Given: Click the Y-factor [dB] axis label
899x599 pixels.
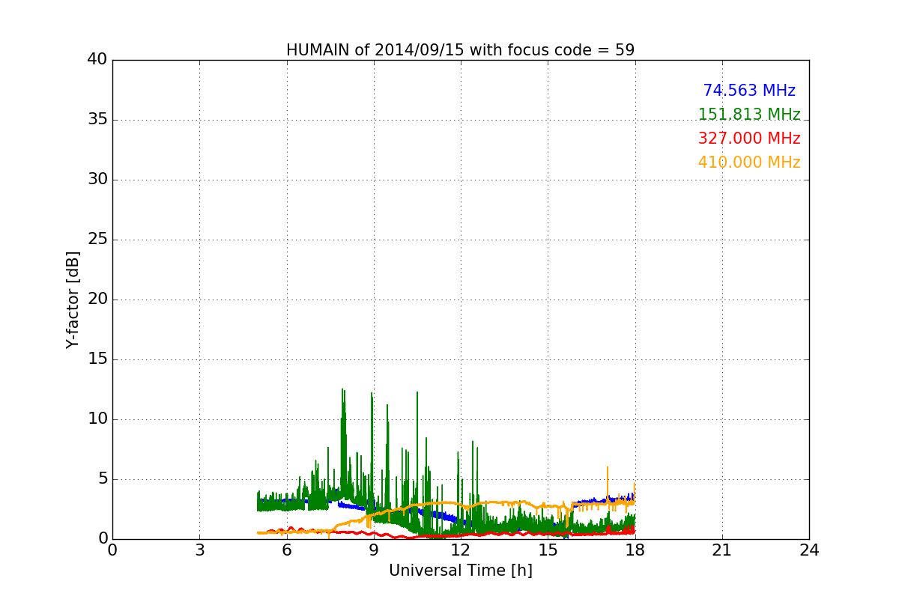Looking at the screenshot, I should coord(73,299).
